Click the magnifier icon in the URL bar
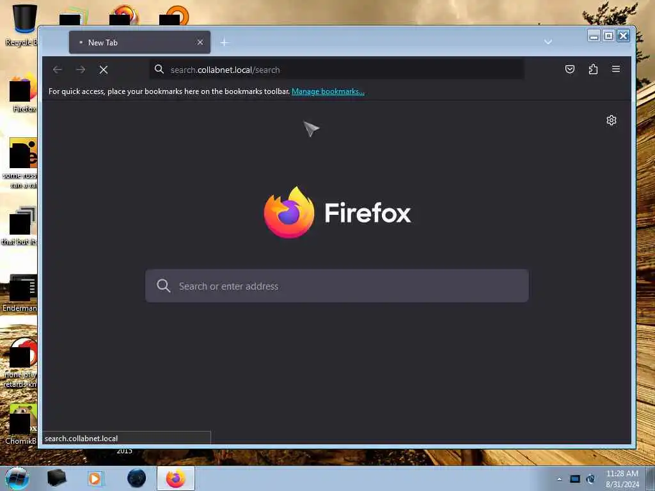 pos(159,69)
